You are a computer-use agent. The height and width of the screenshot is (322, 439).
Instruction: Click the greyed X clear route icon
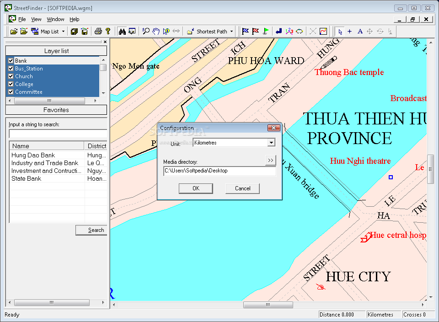(313, 32)
